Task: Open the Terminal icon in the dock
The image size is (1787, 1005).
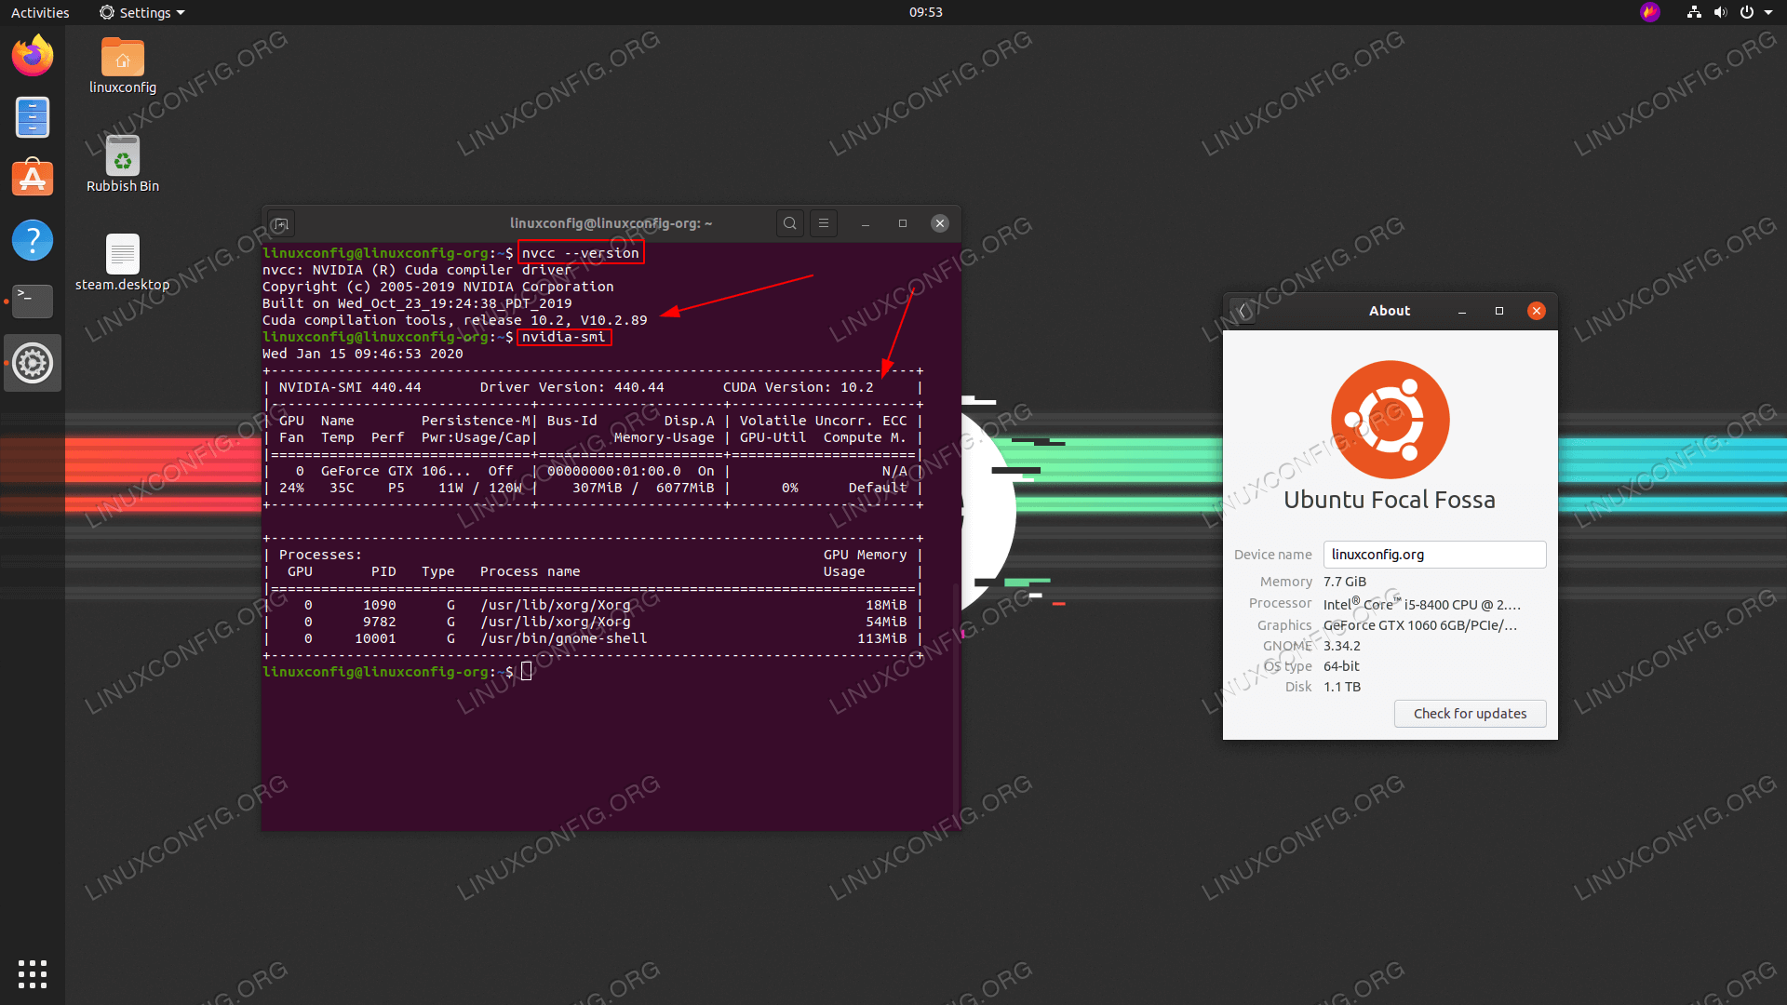Action: [x=33, y=301]
